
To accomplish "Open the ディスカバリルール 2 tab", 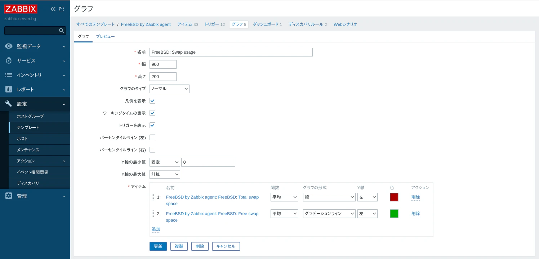I will [x=308, y=24].
